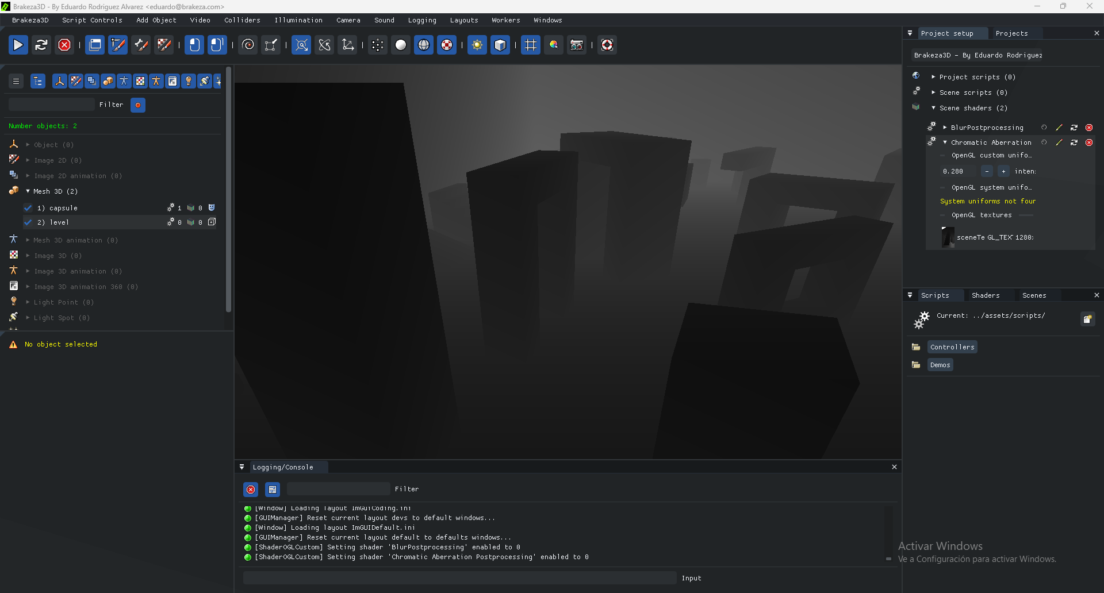Collapse the Mesh 3D group

click(28, 191)
